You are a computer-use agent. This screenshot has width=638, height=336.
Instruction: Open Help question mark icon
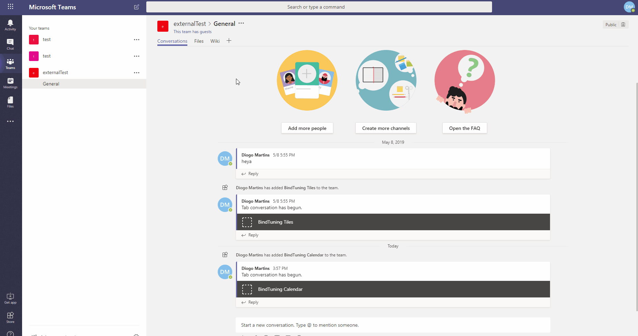click(x=10, y=334)
